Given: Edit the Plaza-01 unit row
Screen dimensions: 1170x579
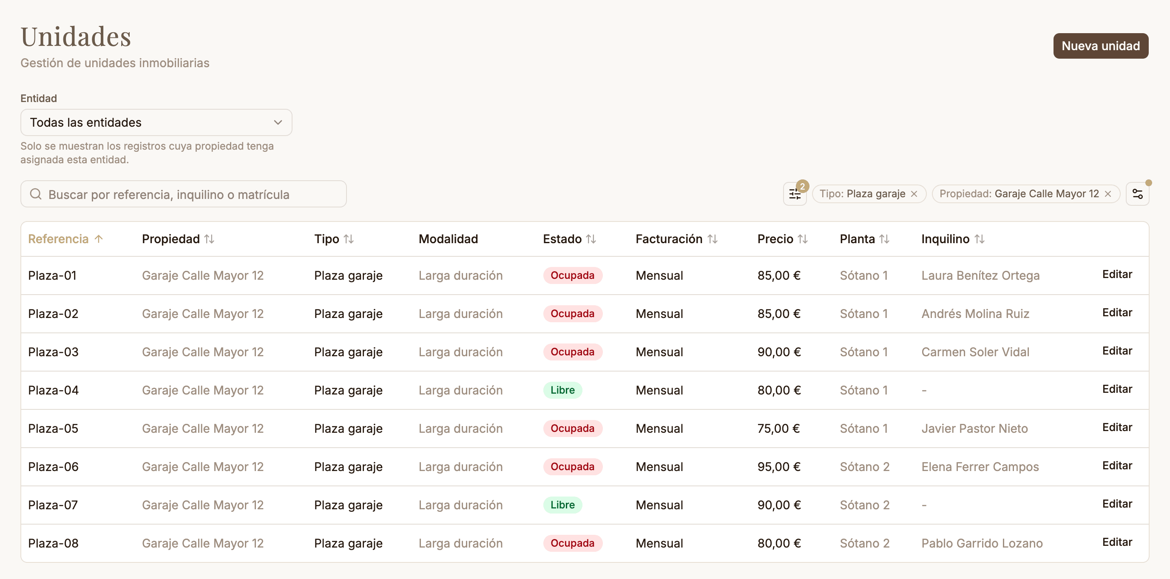Looking at the screenshot, I should click(1117, 274).
